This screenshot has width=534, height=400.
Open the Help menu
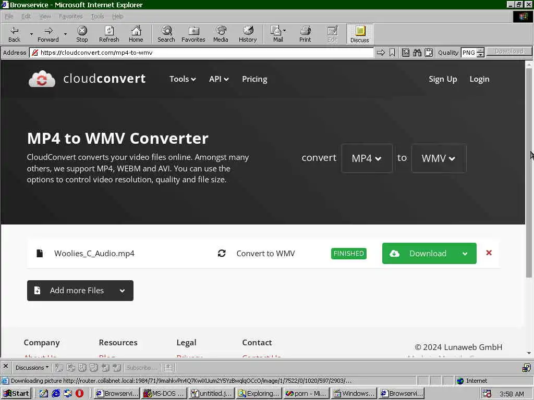click(x=117, y=16)
